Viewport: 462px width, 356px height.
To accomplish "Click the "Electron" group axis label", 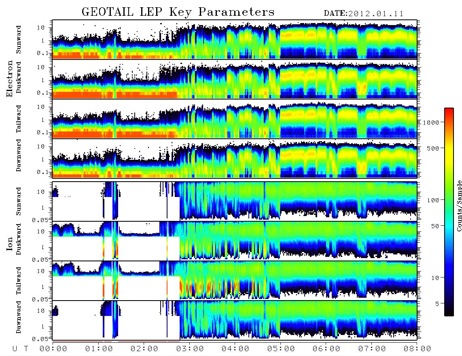I will pos(9,79).
